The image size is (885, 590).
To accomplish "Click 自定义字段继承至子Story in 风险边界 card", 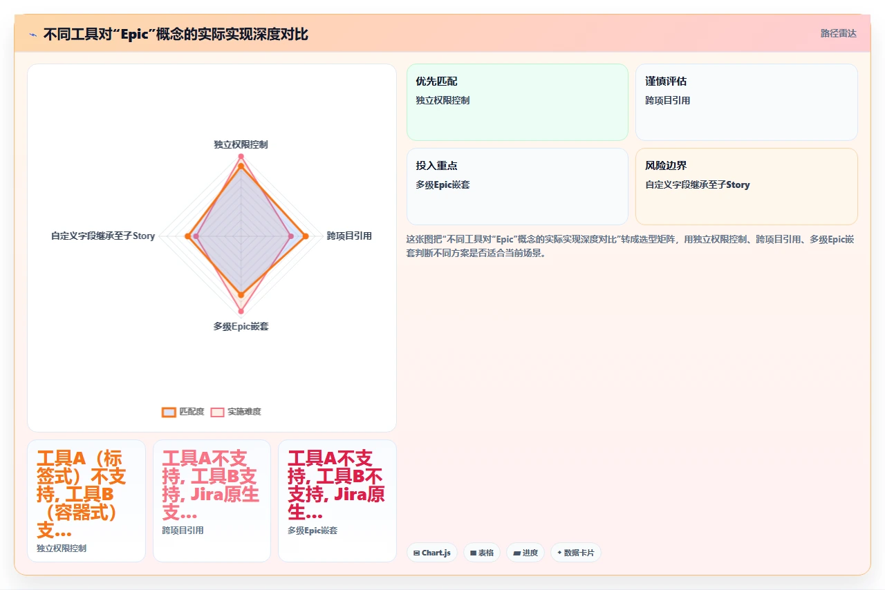I will point(697,184).
